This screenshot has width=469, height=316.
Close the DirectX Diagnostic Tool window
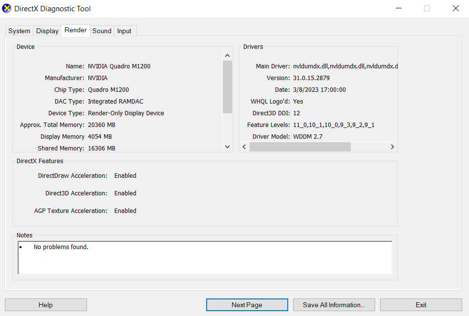[x=455, y=8]
